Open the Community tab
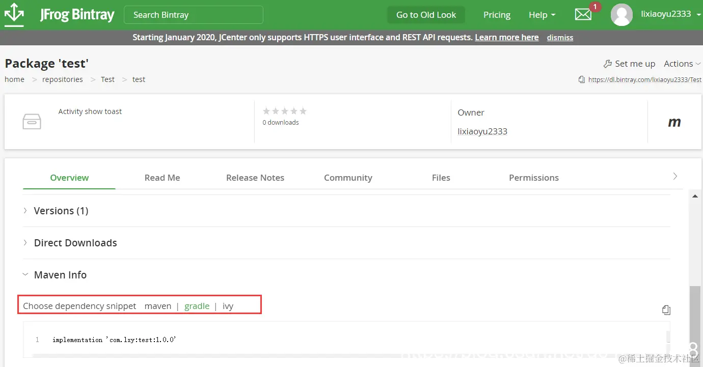The image size is (703, 367). [348, 178]
